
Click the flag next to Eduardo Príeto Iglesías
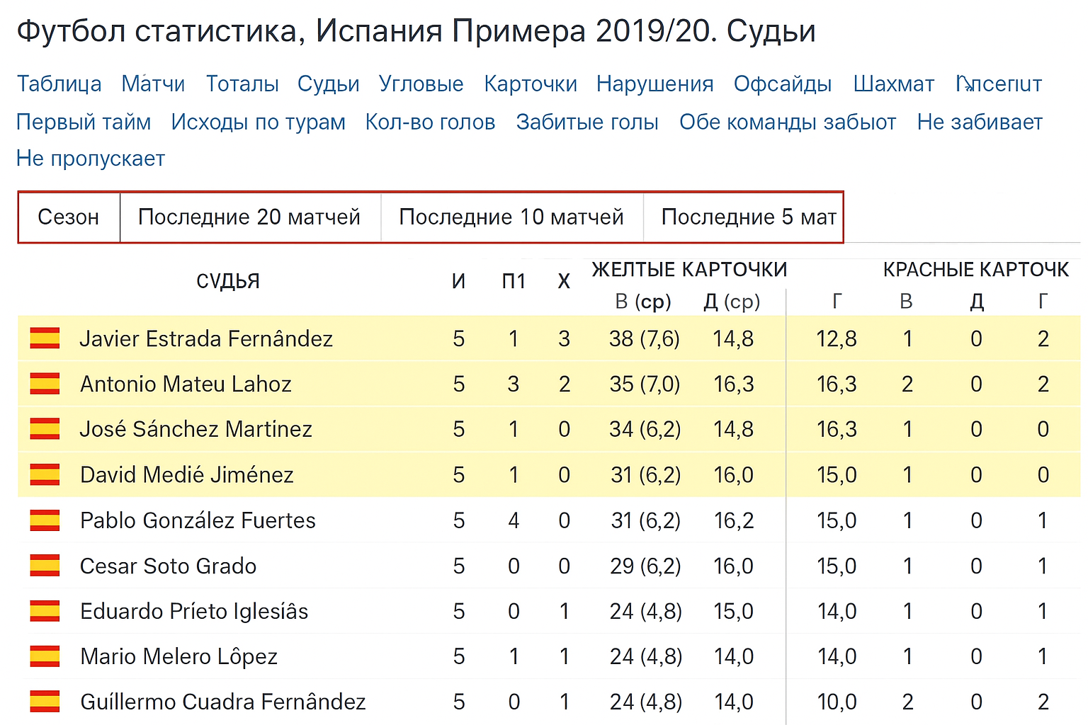pyautogui.click(x=45, y=611)
